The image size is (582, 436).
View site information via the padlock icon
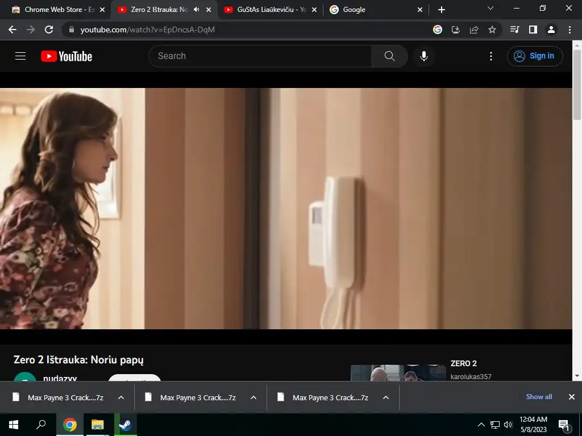(72, 30)
